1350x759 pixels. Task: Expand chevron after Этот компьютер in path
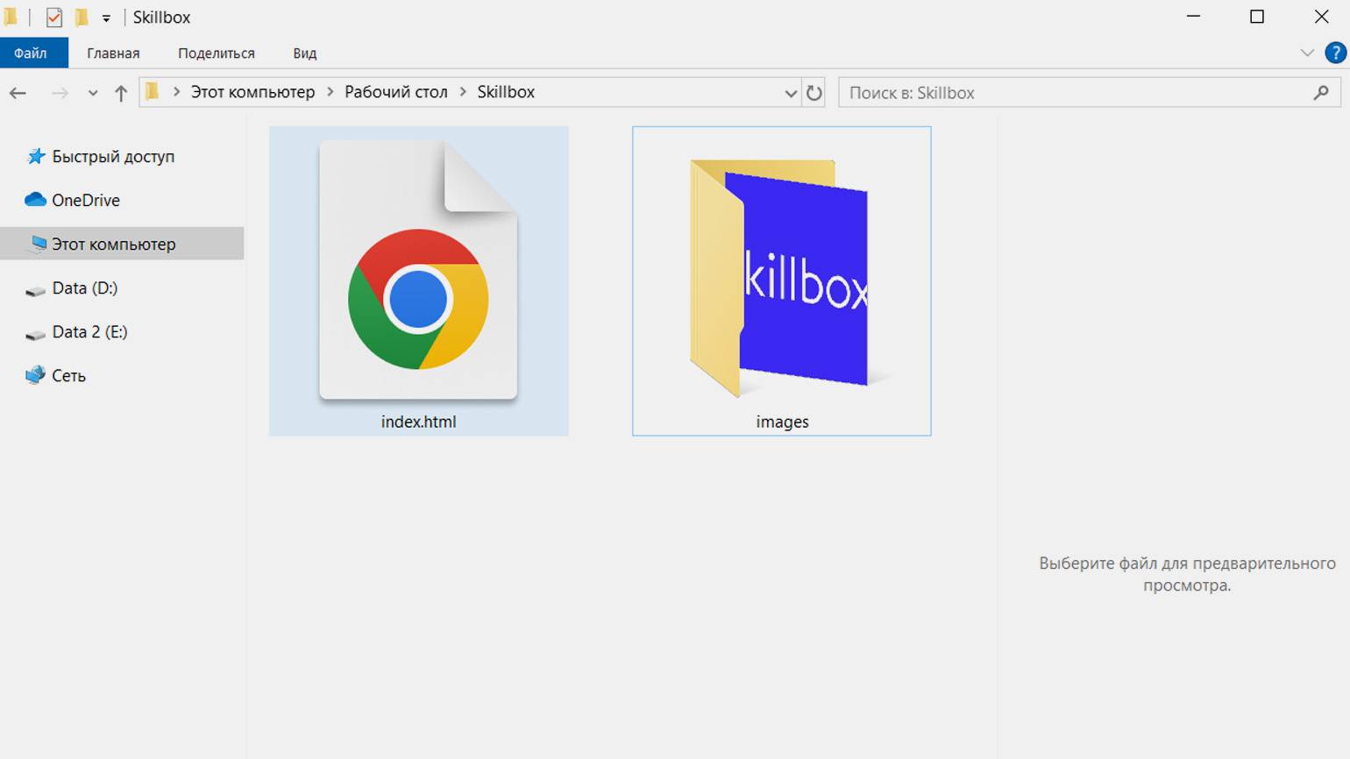(330, 91)
